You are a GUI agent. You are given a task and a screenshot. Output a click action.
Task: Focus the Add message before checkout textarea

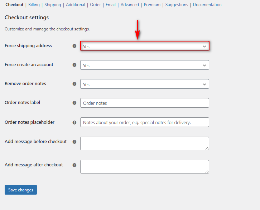pos(145,143)
